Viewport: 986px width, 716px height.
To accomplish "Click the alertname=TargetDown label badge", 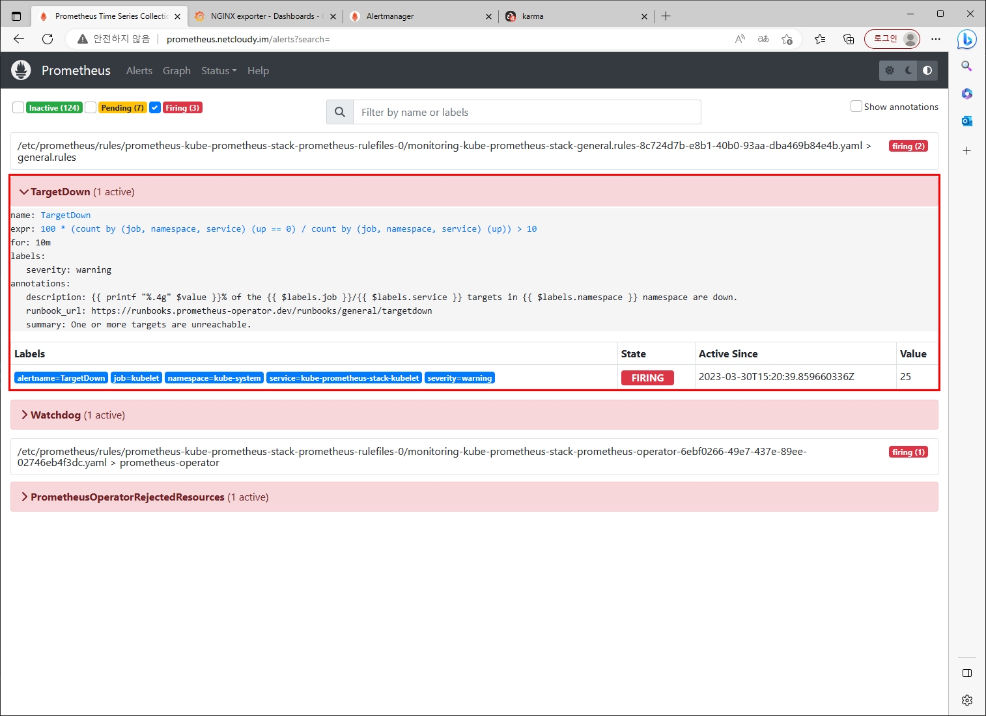I will (61, 378).
